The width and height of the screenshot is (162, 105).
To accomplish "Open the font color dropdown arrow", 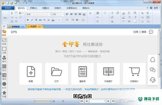I will click(x=56, y=20).
